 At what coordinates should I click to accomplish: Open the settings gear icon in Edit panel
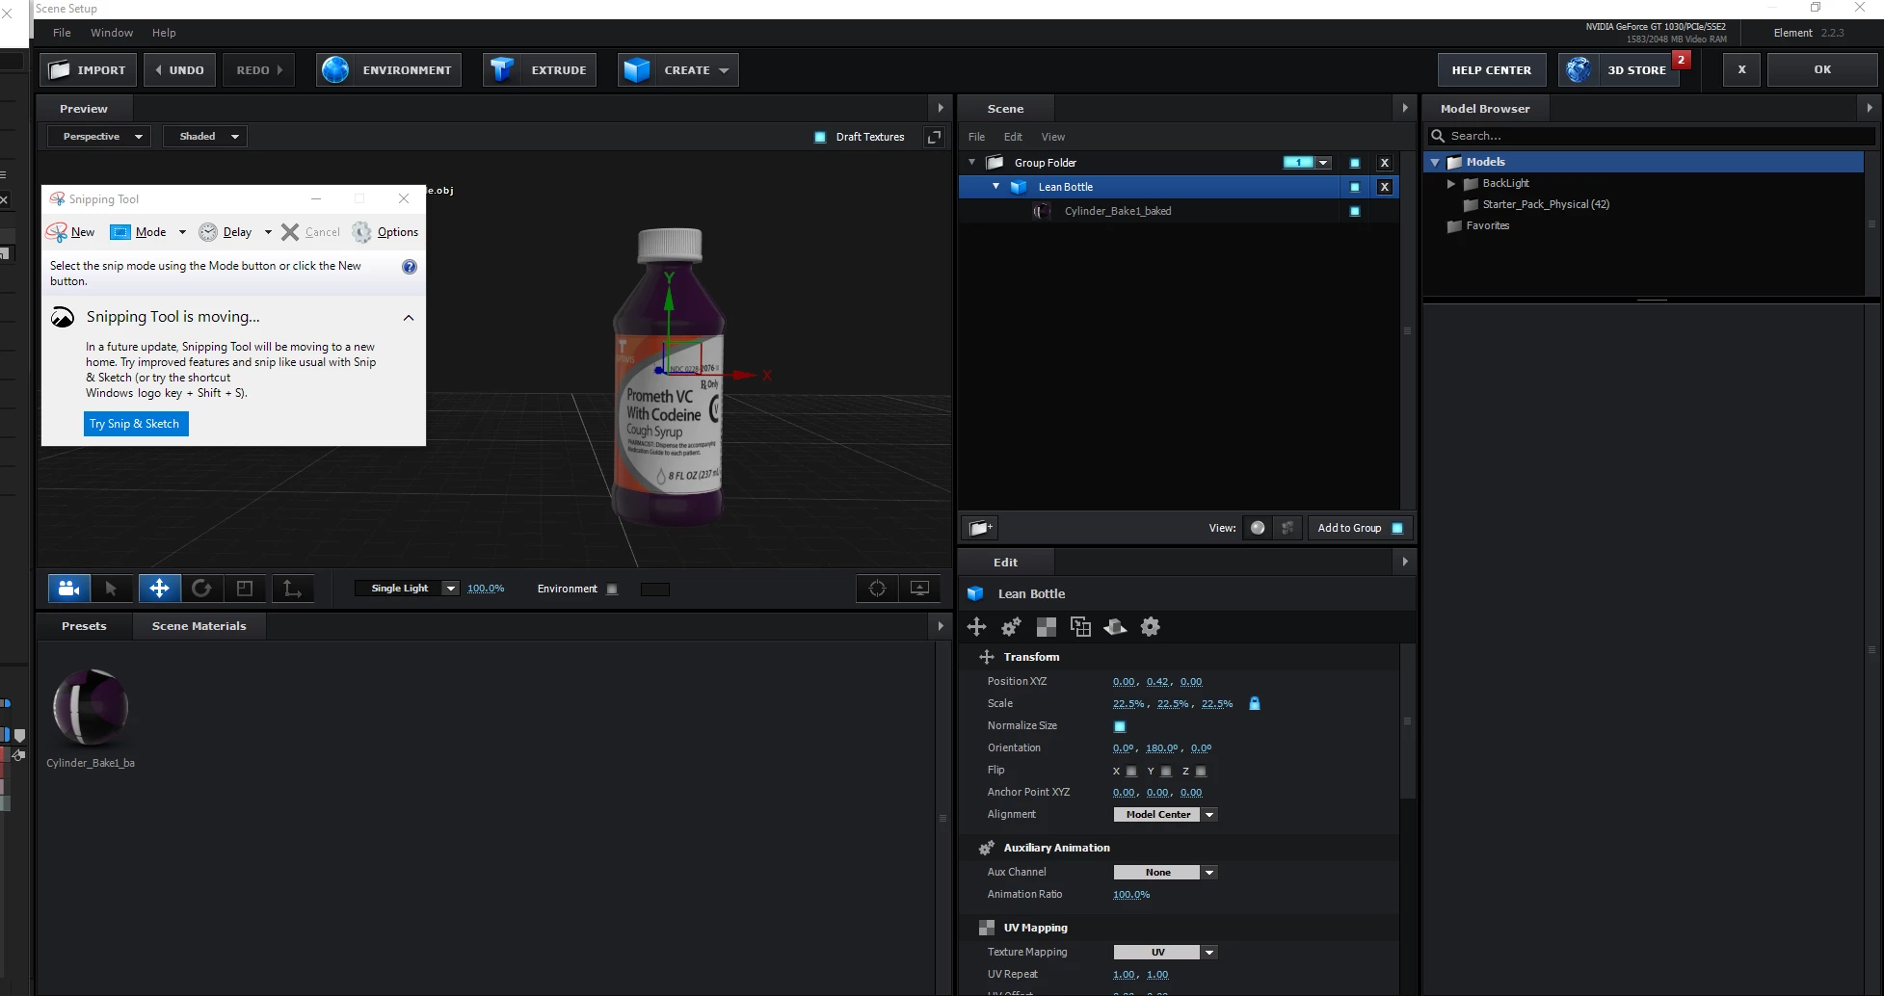[1150, 627]
